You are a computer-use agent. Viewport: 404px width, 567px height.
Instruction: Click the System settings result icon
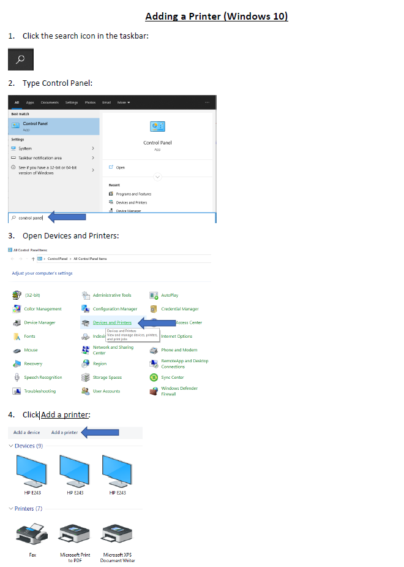tap(13, 148)
